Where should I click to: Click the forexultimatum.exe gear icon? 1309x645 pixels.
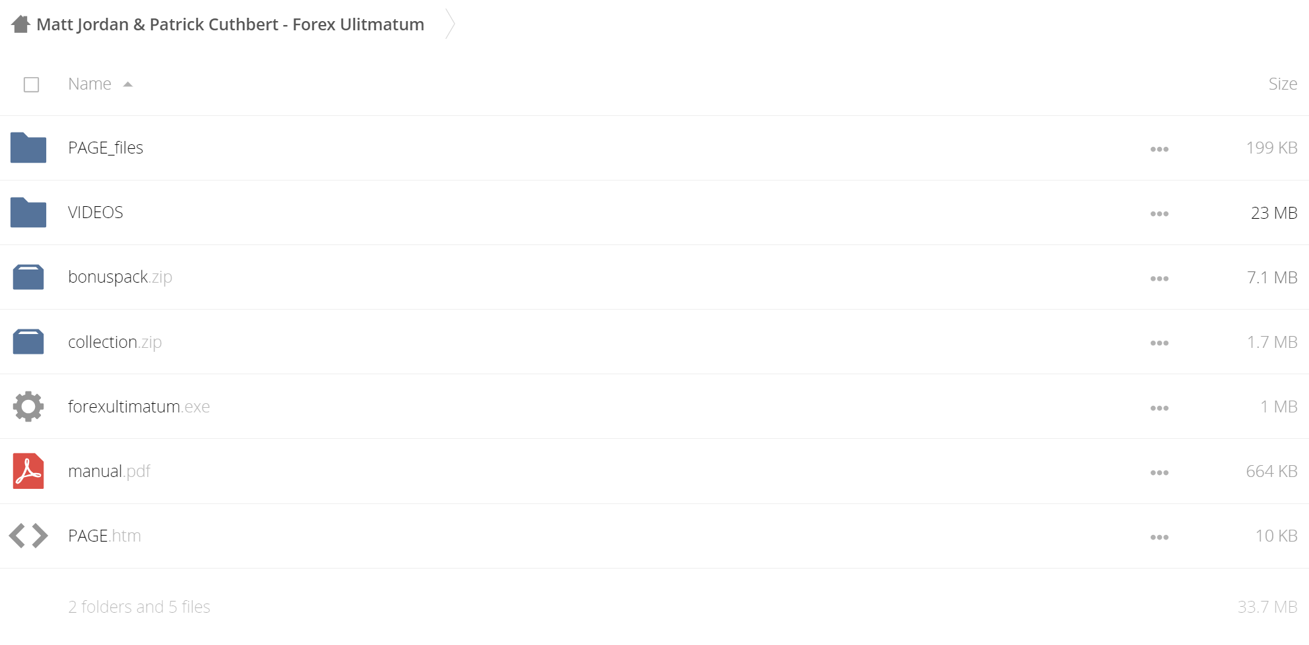tap(28, 407)
